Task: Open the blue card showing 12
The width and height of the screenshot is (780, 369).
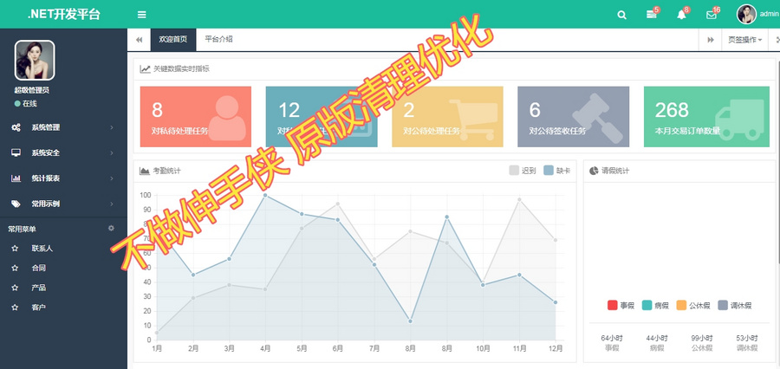Action: tap(322, 117)
